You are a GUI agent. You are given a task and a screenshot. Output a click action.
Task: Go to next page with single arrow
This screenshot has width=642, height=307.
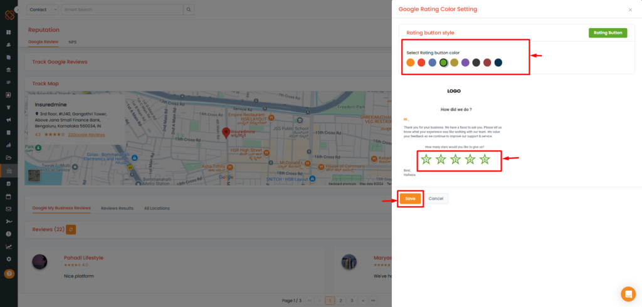(362, 301)
